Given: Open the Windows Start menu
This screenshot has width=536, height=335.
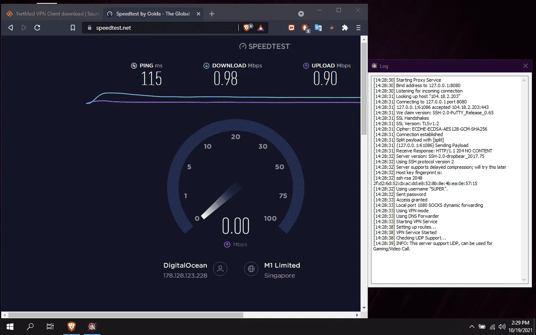Looking at the screenshot, I should coord(10,327).
